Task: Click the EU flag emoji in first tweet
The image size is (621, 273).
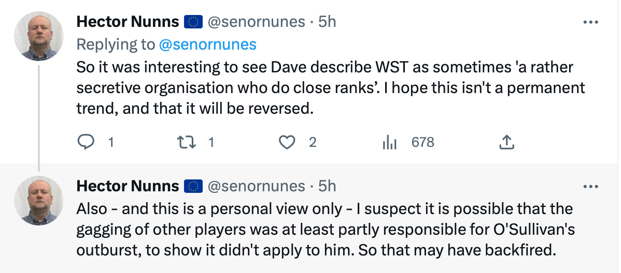Action: [193, 22]
